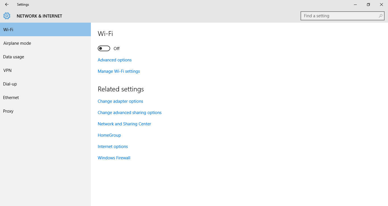
Task: Go back using the back arrow
Action: coord(7,5)
